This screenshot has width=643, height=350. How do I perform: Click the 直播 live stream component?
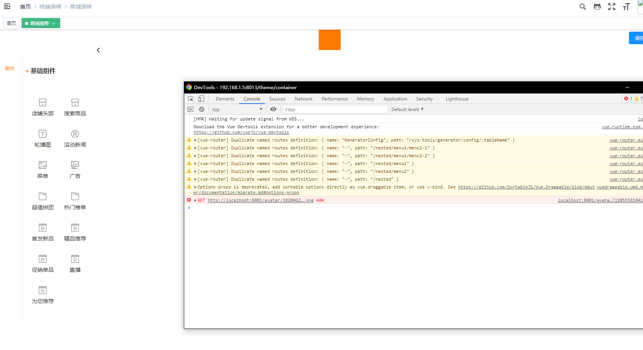[x=75, y=259]
